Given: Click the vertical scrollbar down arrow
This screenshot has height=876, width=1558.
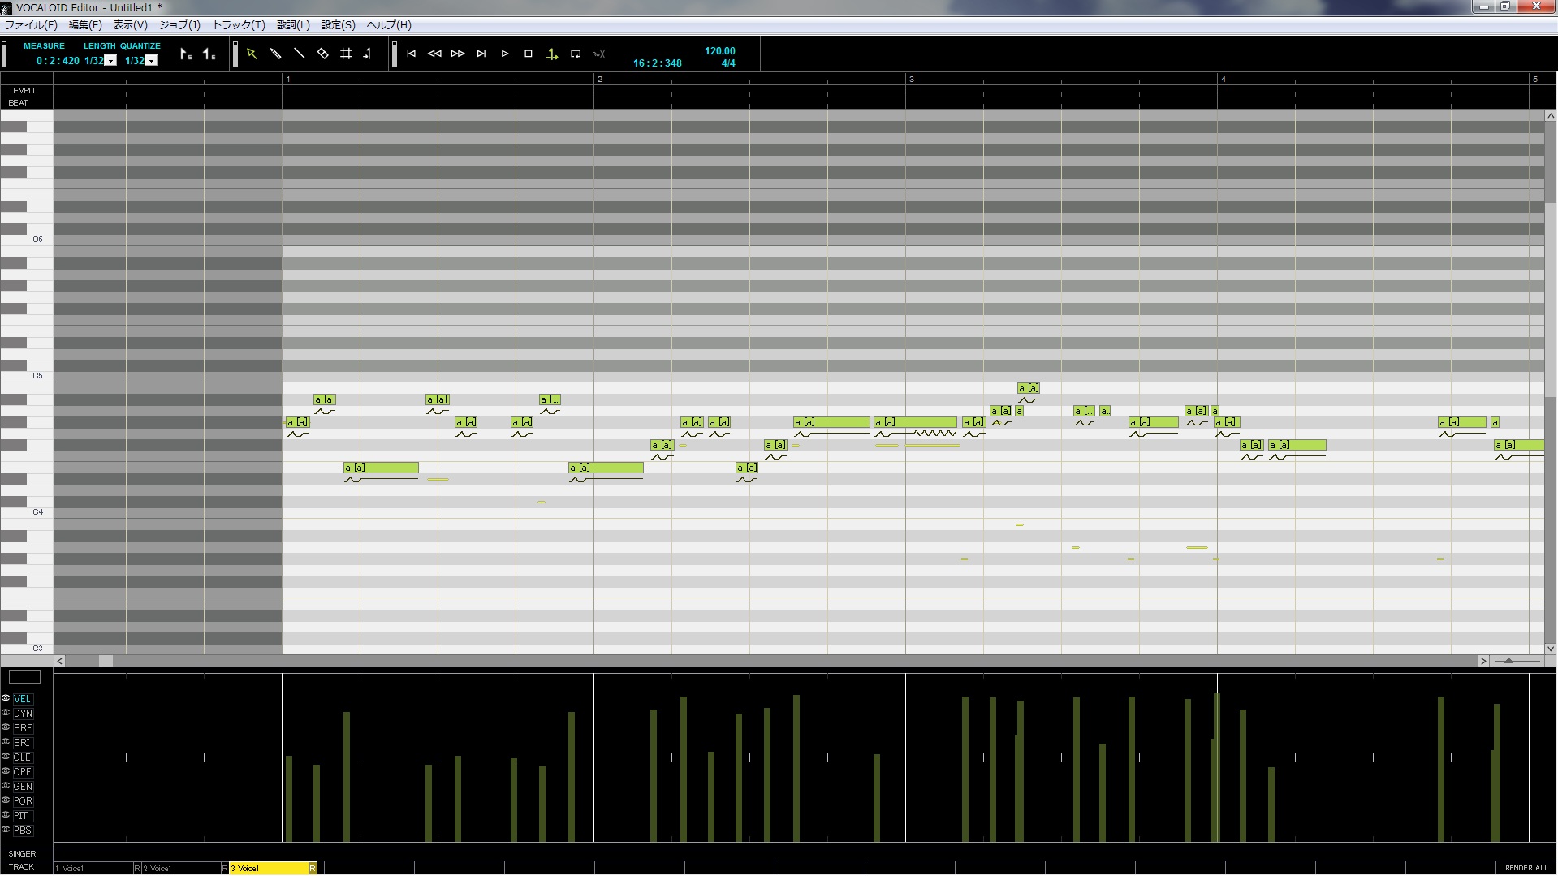Looking at the screenshot, I should coord(1551,649).
